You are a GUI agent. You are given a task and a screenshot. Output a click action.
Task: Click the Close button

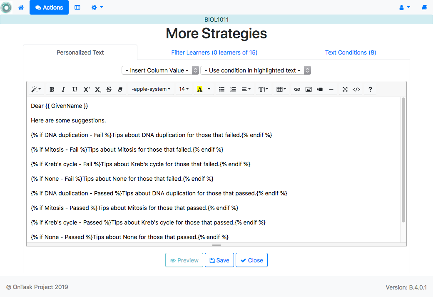point(251,260)
